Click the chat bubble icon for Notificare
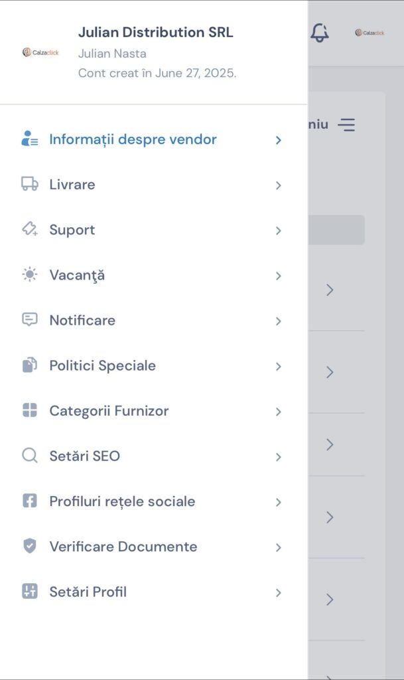Image resolution: width=404 pixels, height=680 pixels. pyautogui.click(x=30, y=320)
